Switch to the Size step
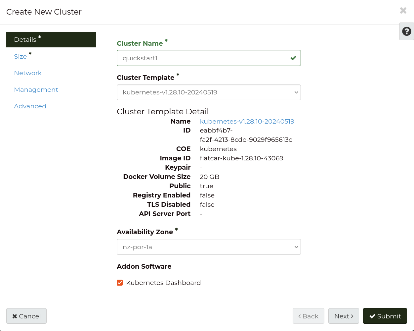The width and height of the screenshot is (414, 331). click(21, 56)
